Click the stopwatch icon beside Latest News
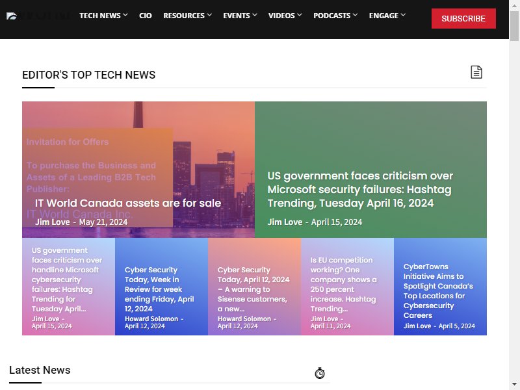The width and height of the screenshot is (520, 390). (320, 373)
